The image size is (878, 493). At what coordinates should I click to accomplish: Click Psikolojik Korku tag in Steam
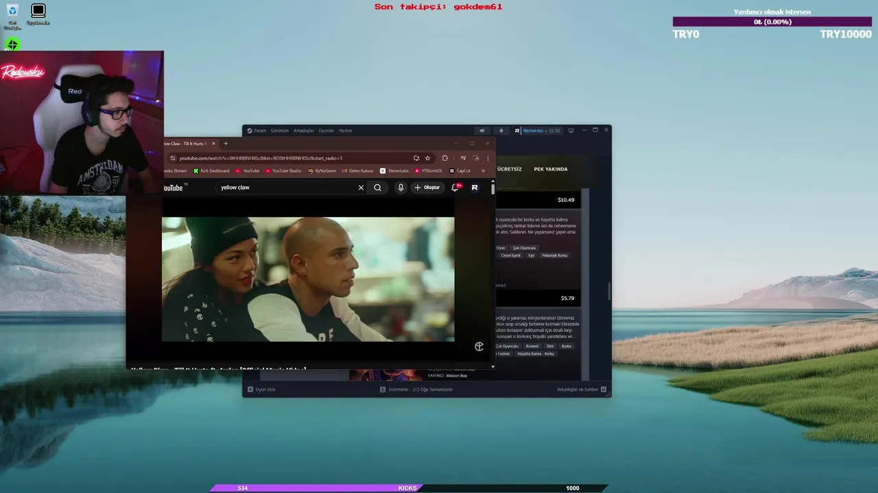[x=554, y=255]
